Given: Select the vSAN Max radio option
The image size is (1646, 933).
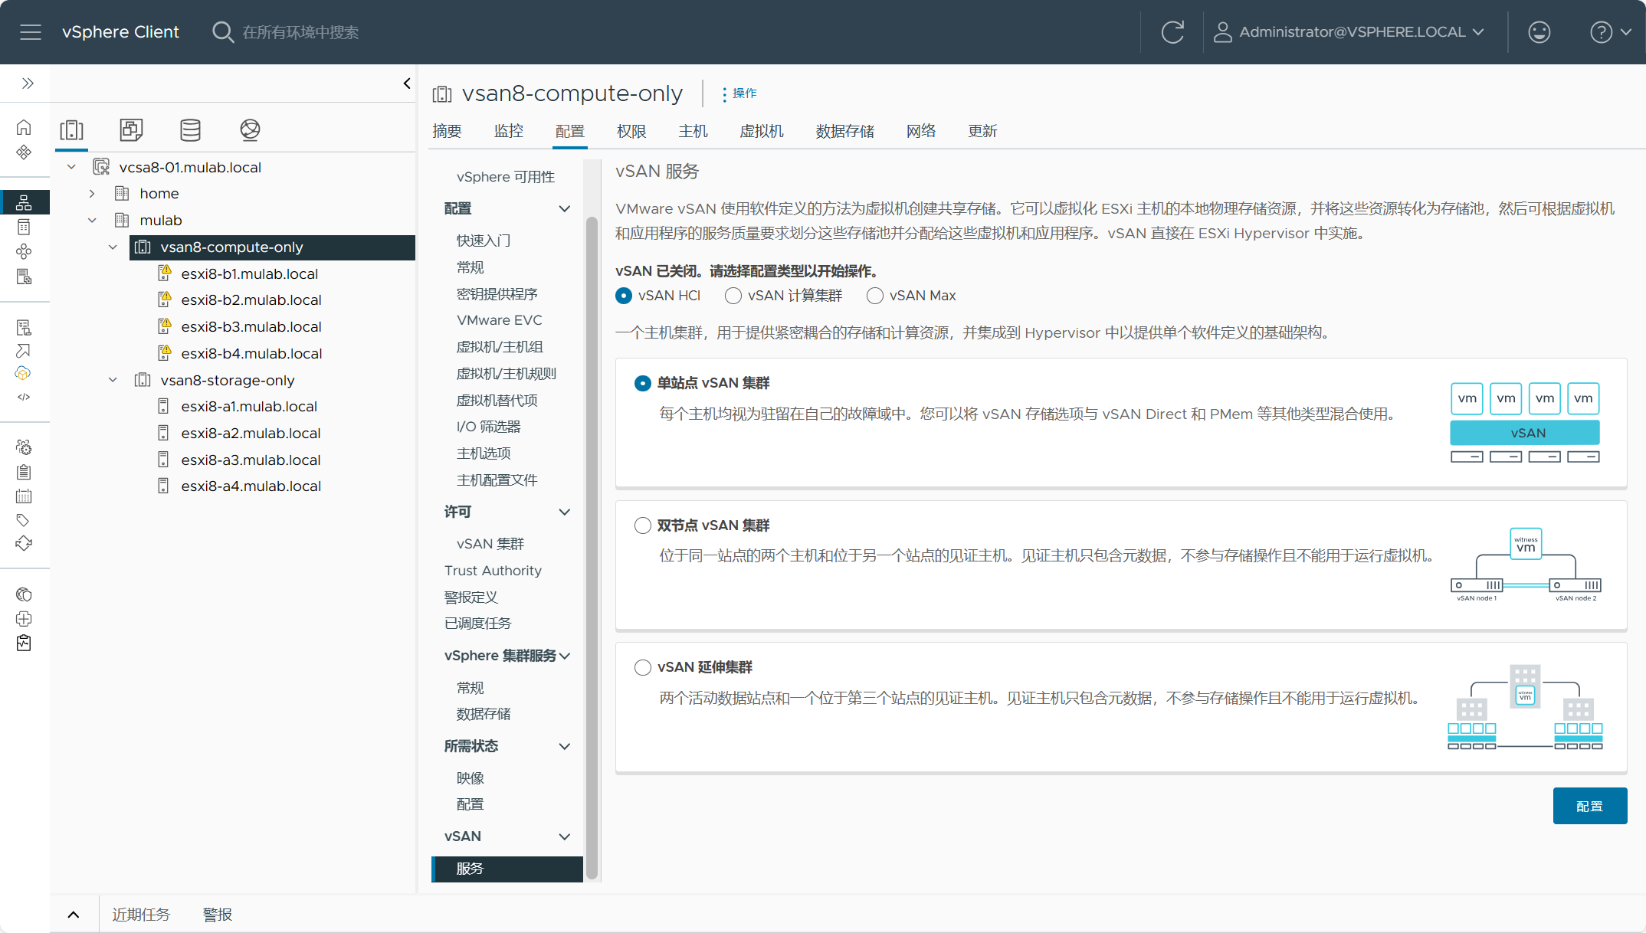Looking at the screenshot, I should [x=874, y=296].
